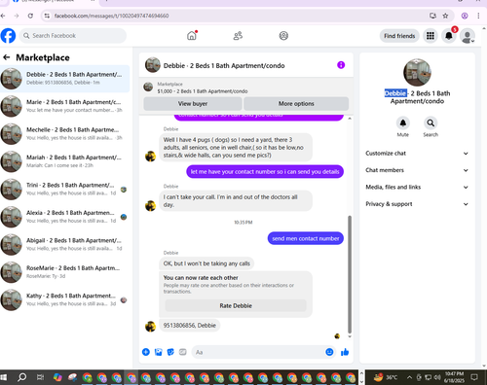487x385 pixels.
Task: Click the 10:35 PM timestamp
Action: point(243,223)
